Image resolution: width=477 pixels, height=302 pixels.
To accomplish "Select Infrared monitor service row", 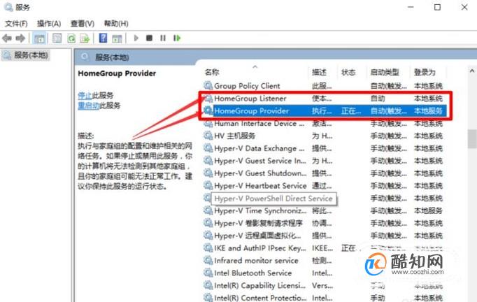I will pyautogui.click(x=324, y=261).
